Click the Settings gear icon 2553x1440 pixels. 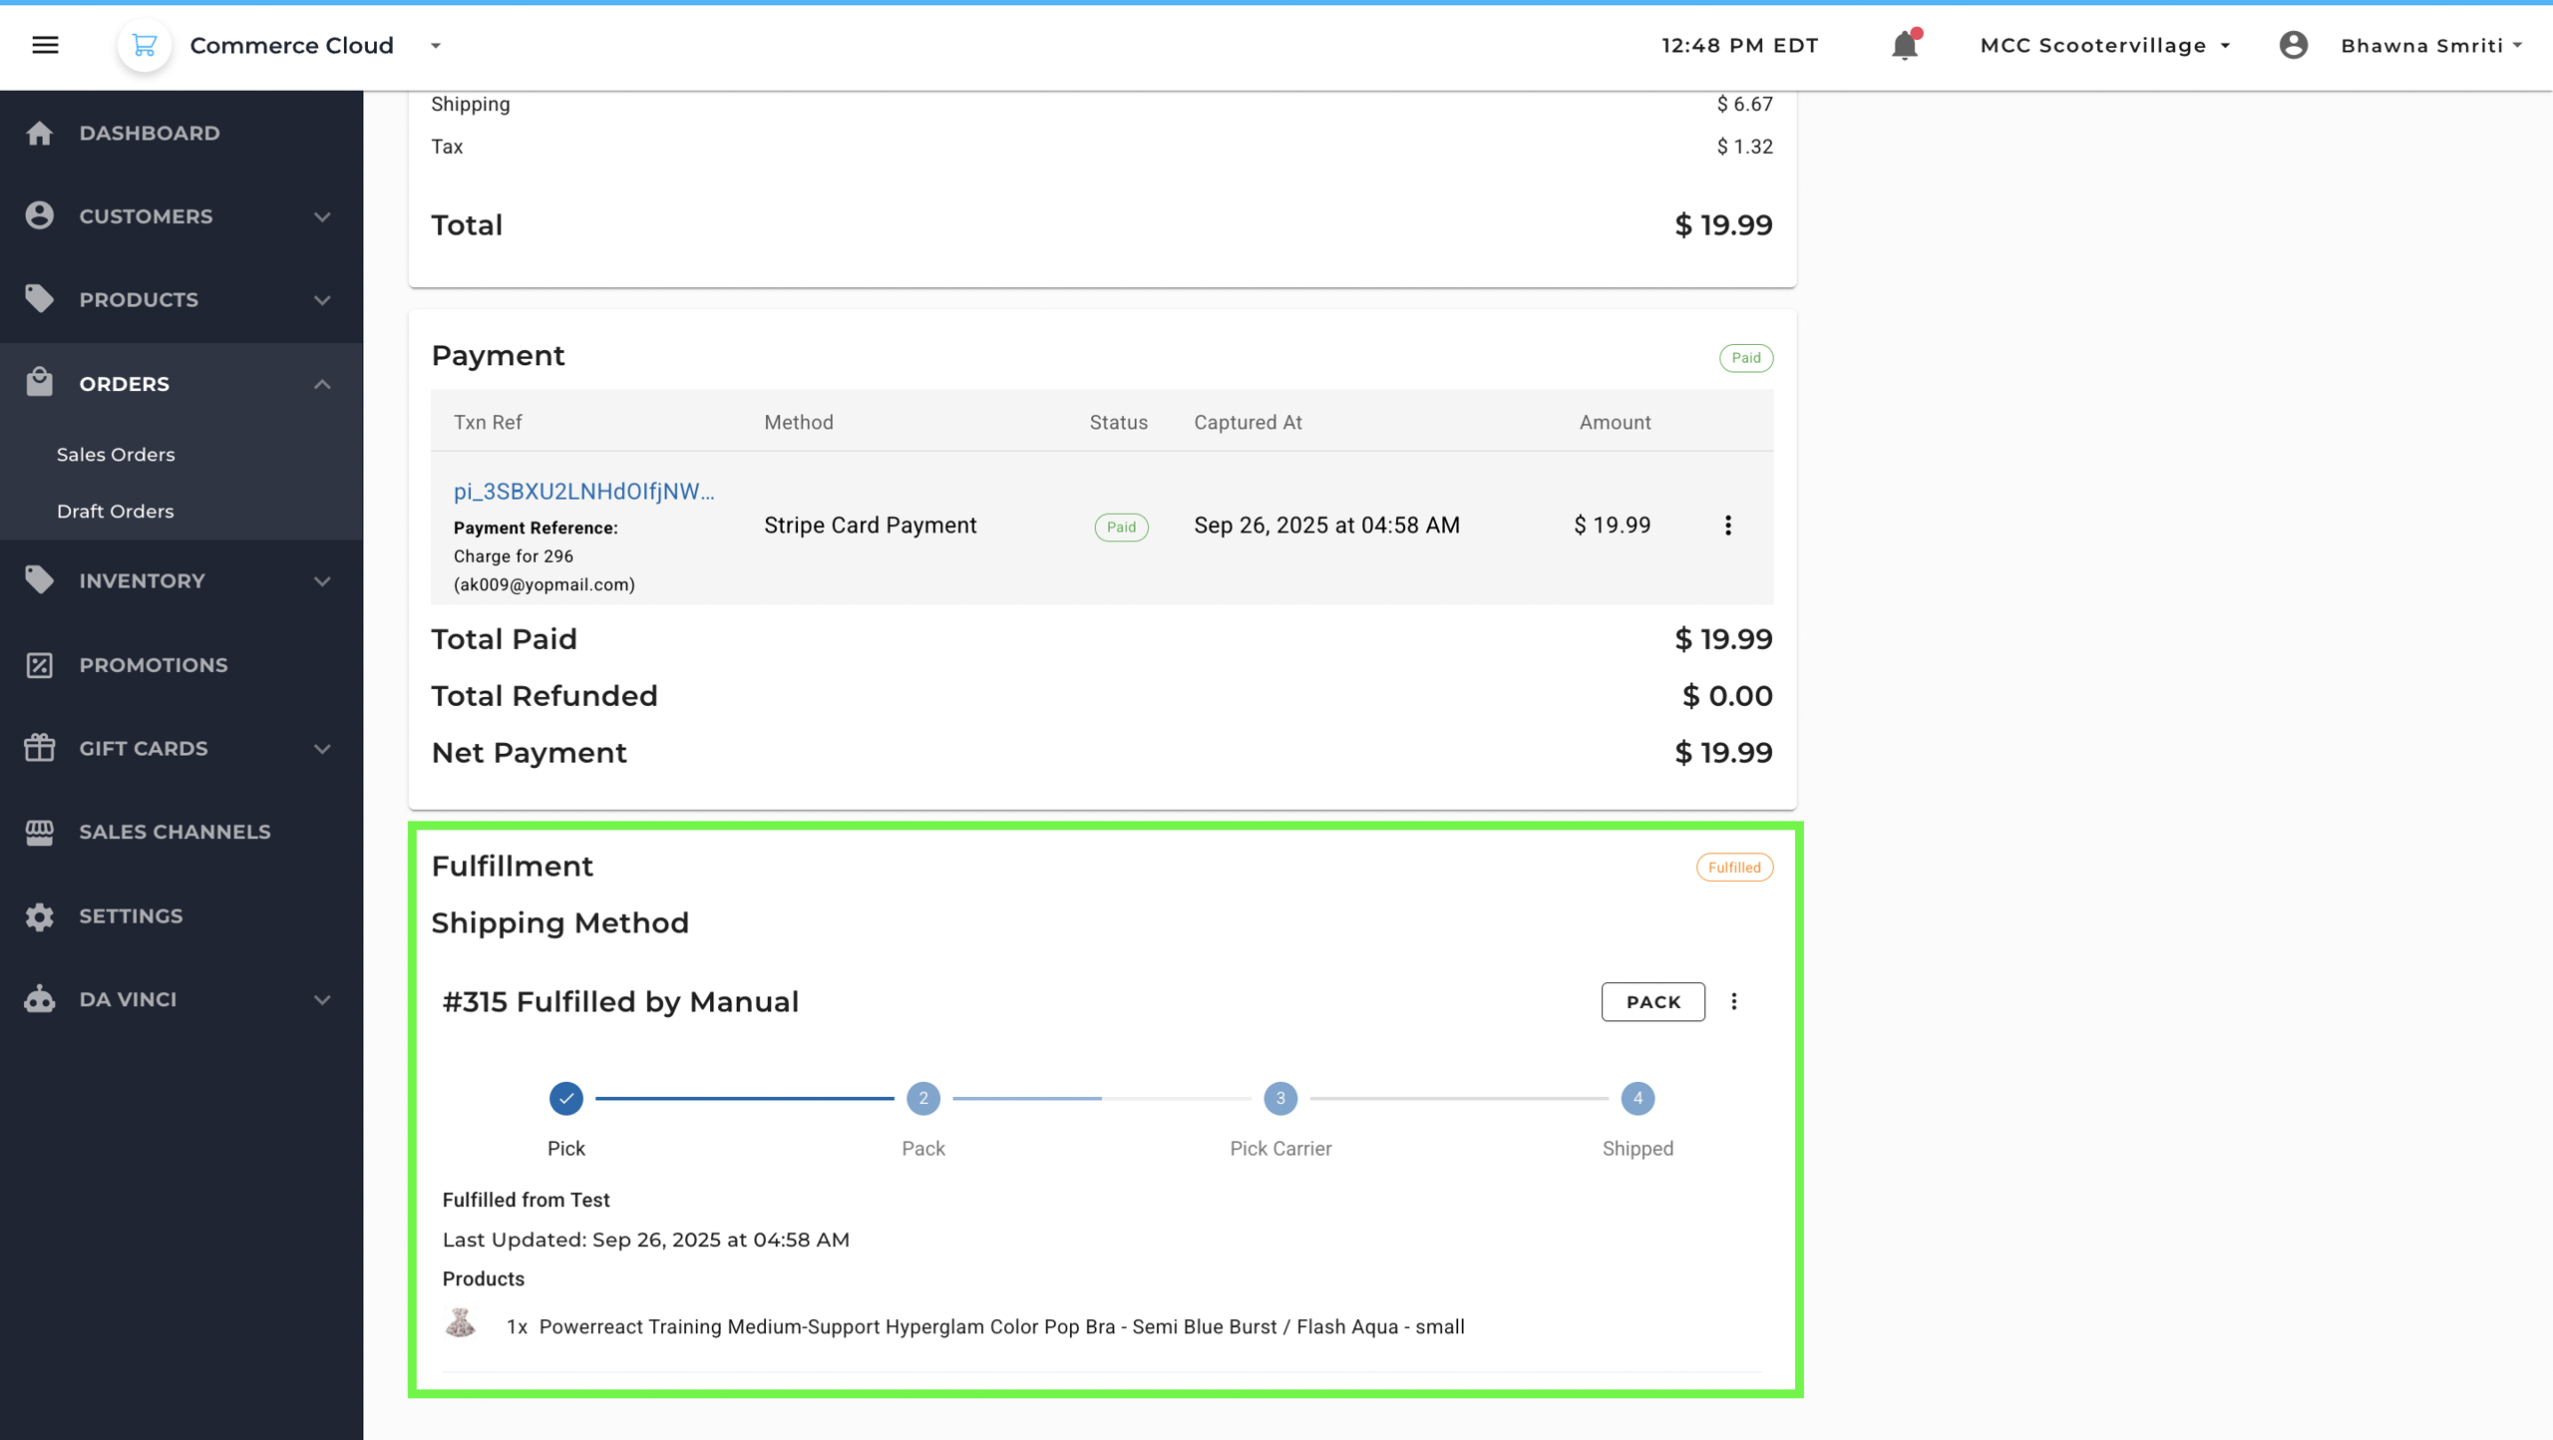(x=40, y=915)
